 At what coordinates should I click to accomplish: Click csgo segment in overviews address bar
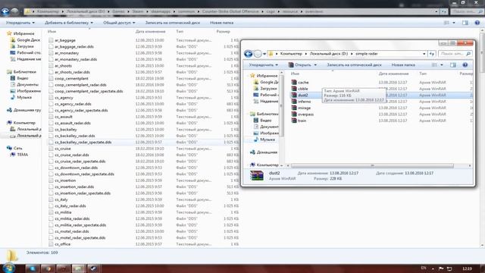tap(271, 11)
